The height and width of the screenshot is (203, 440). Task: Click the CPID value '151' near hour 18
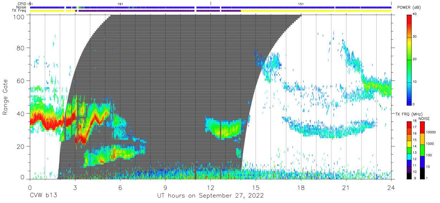pos(301,4)
